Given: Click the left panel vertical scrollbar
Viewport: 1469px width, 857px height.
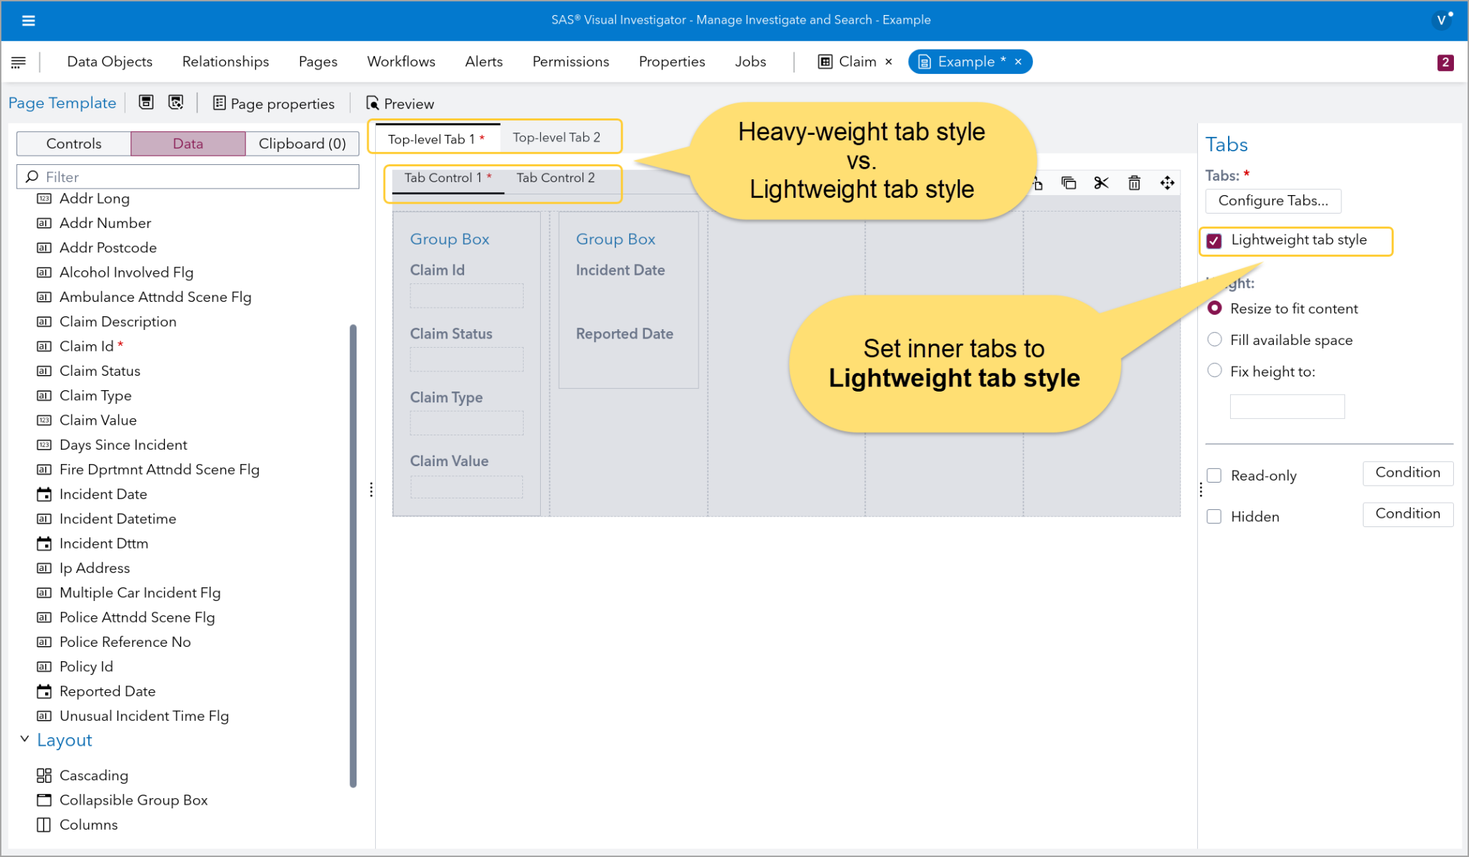Looking at the screenshot, I should click(353, 556).
